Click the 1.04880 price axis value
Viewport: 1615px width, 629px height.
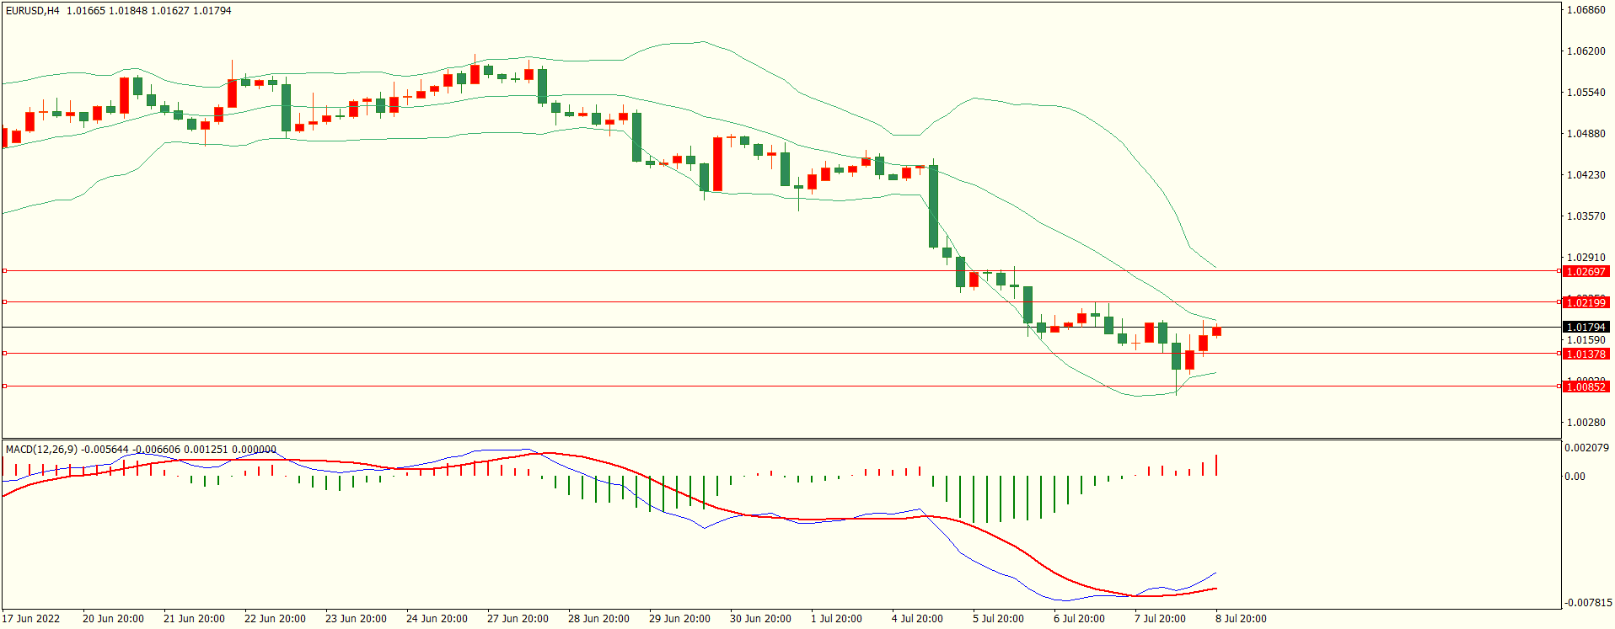(1585, 134)
